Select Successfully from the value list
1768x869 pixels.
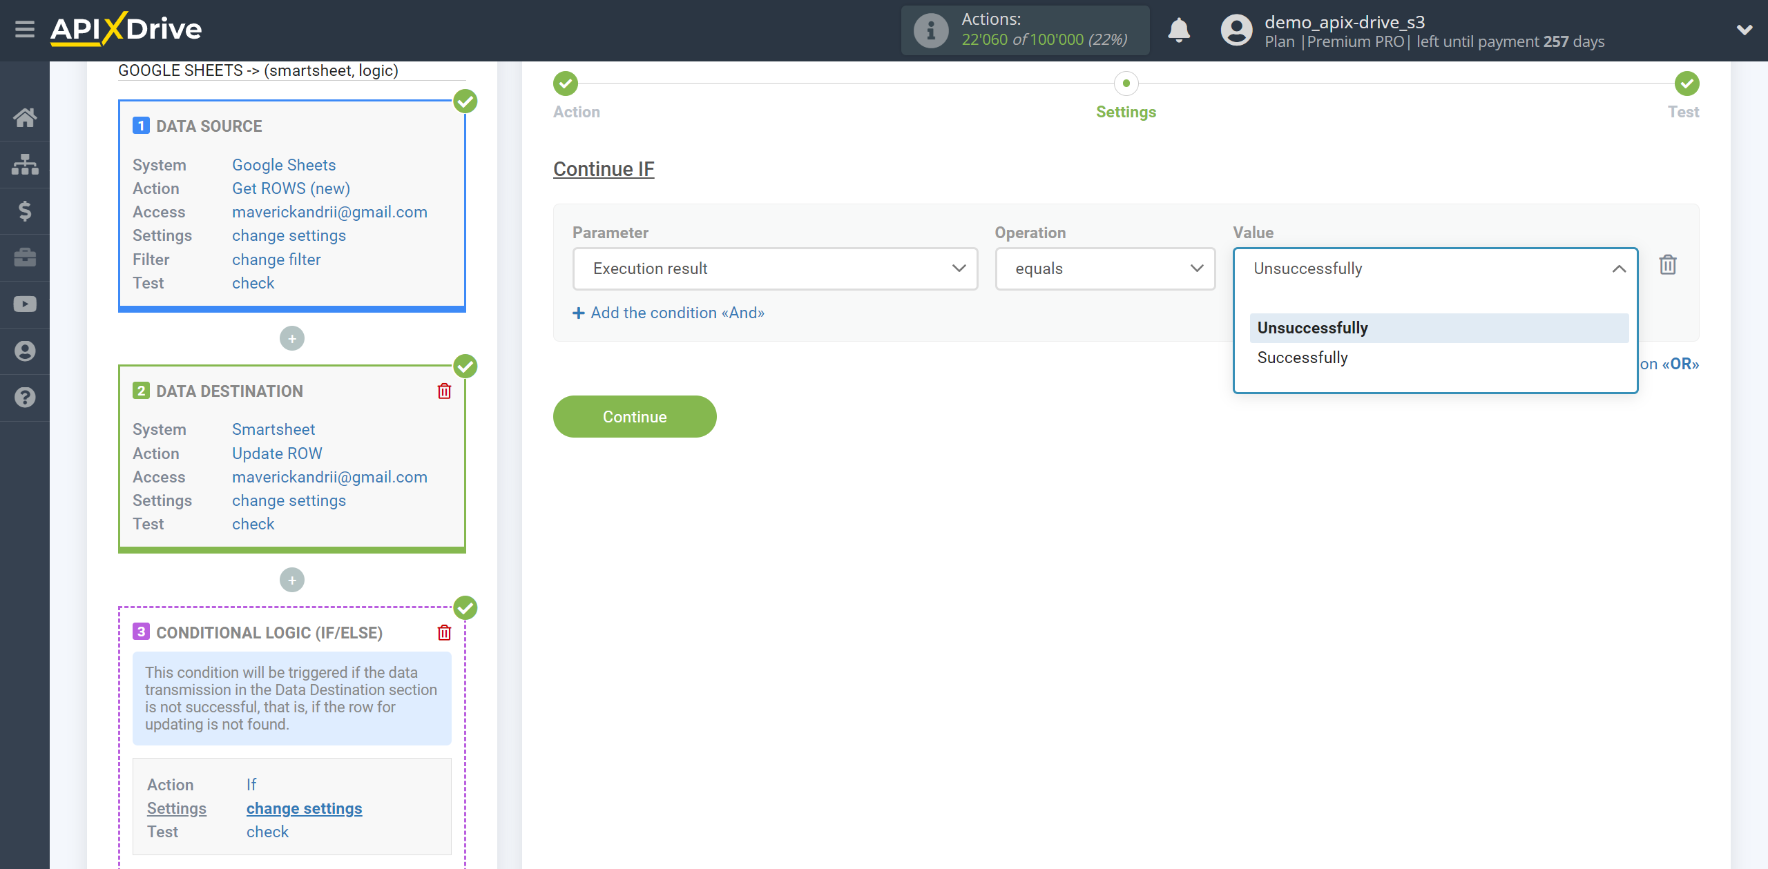(x=1303, y=358)
